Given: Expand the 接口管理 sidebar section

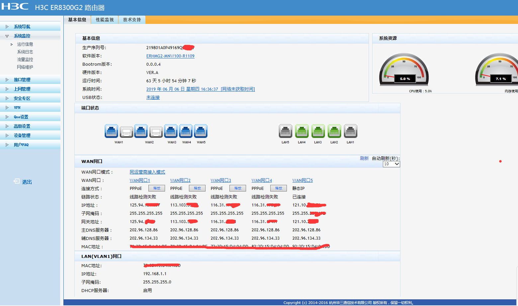Looking at the screenshot, I should click(22, 80).
